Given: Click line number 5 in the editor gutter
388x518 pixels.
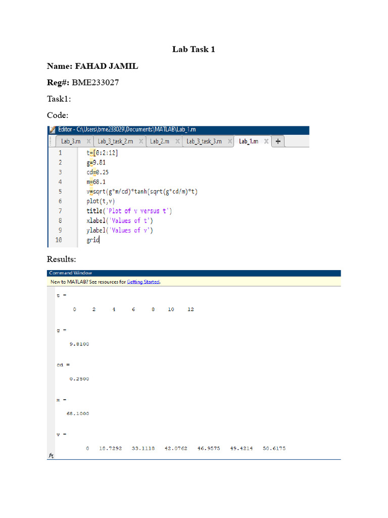Looking at the screenshot, I should (x=60, y=192).
